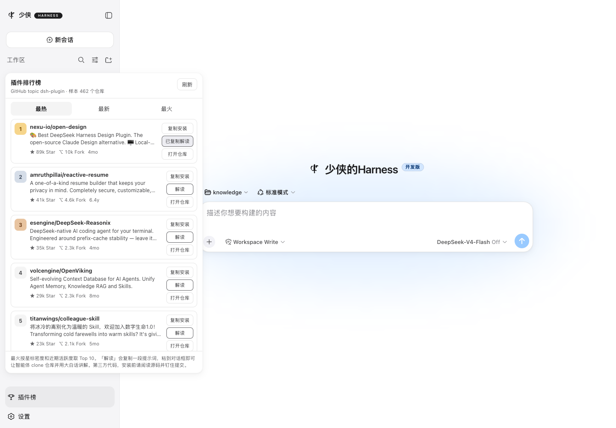The image size is (616, 428).
Task: Click the add workspace folder icon
Action: (x=109, y=60)
